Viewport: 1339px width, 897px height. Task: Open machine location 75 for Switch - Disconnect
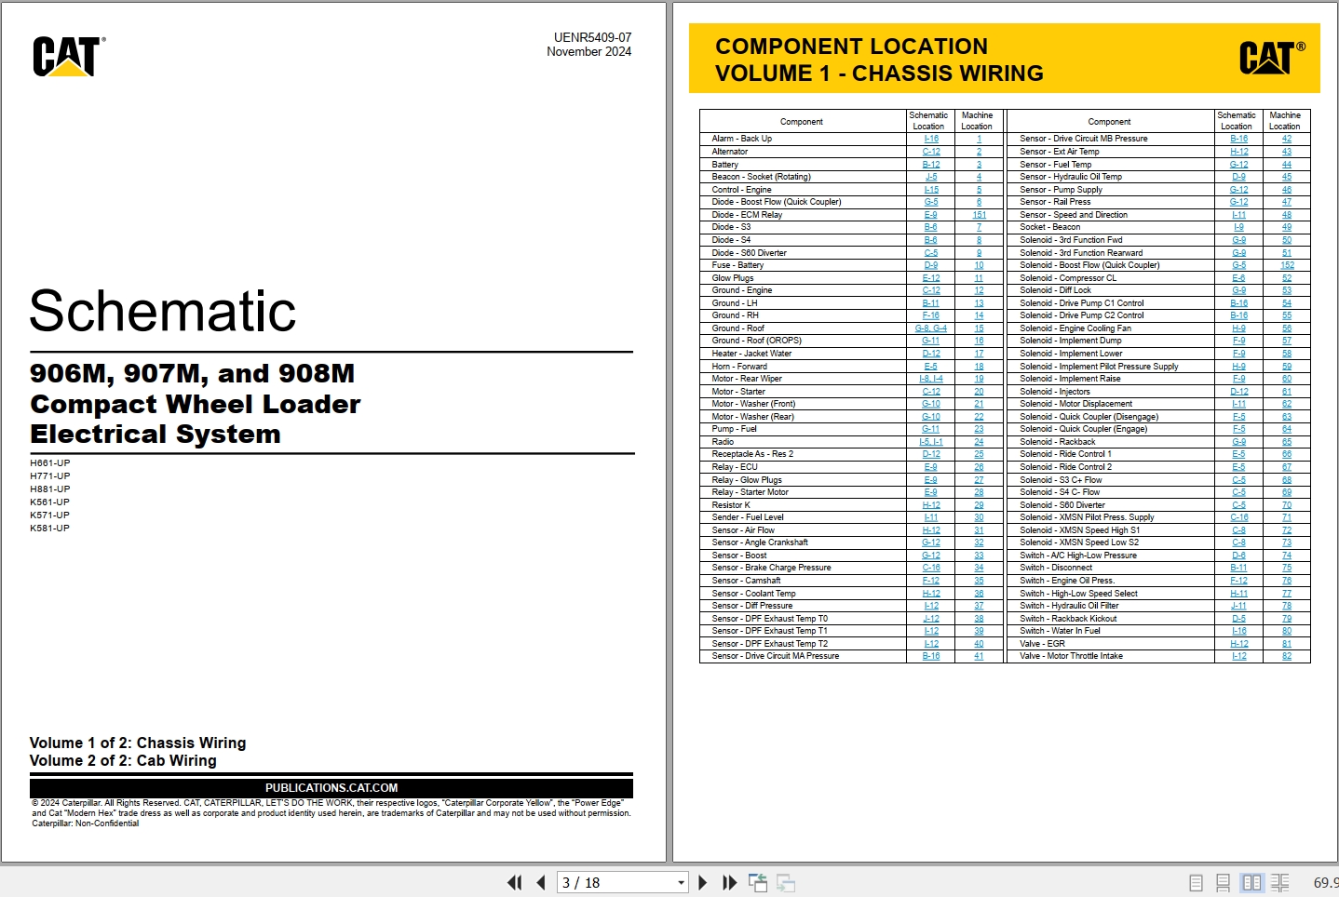click(x=1287, y=568)
